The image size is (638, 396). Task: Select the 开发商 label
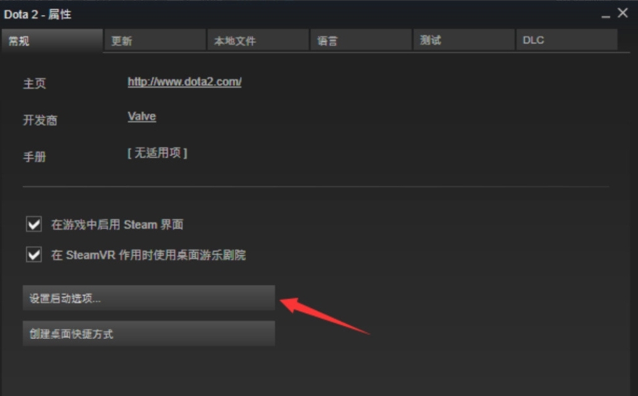click(x=40, y=120)
